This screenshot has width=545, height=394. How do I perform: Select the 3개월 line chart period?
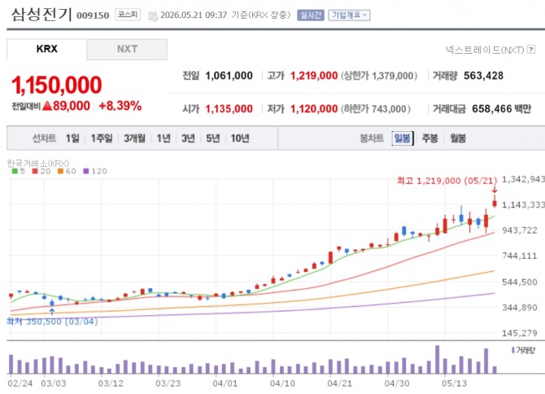(134, 138)
